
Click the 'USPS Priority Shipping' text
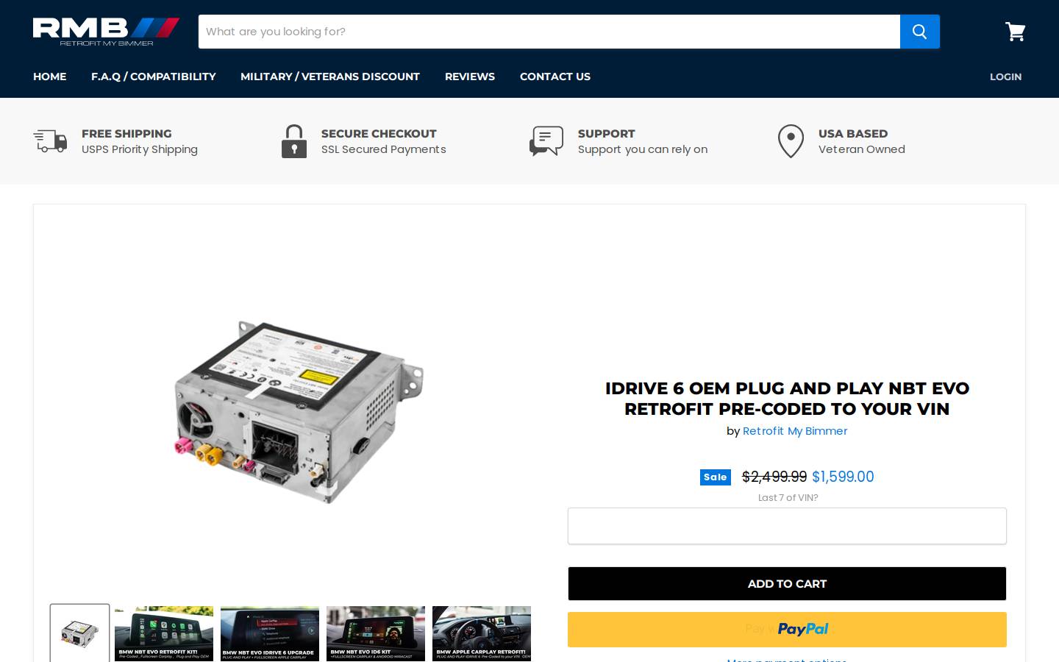tap(140, 149)
